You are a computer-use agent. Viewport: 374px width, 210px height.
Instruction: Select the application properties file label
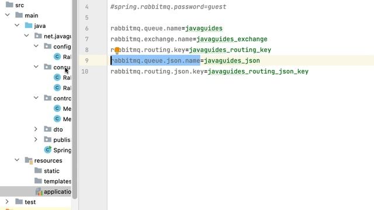57,192
